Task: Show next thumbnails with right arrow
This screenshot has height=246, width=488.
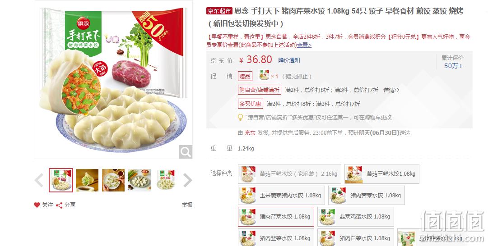Action: coord(188,180)
